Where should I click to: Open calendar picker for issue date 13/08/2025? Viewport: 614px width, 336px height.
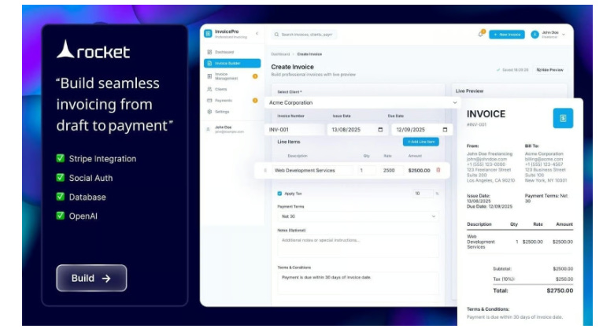380,130
